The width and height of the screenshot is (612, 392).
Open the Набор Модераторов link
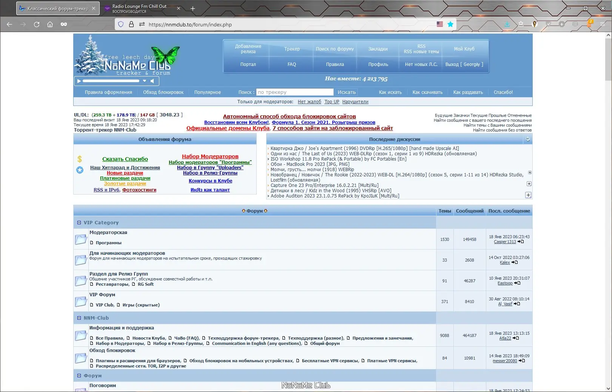(210, 156)
